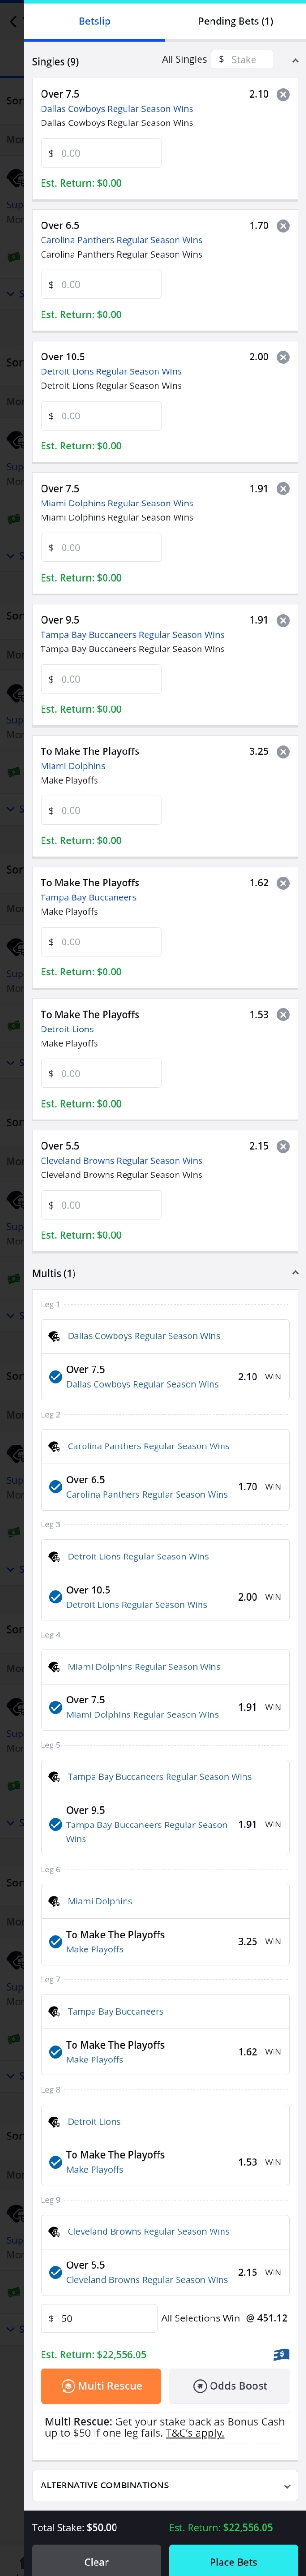Collapse the Multis (1) section
Viewport: 306px width, 2576px height.
[x=294, y=1273]
